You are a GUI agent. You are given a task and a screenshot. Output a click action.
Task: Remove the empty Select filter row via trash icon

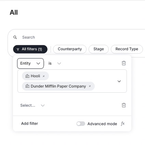(x=124, y=105)
